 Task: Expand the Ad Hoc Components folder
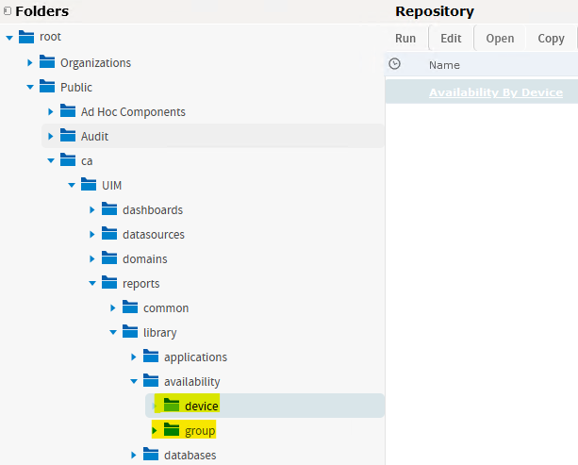click(51, 111)
